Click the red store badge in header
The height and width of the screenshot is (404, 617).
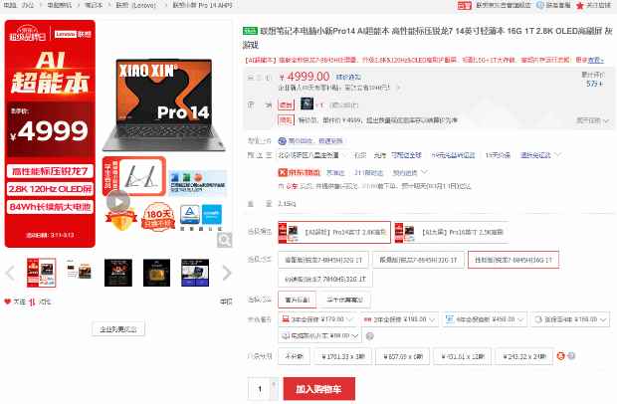[465, 6]
